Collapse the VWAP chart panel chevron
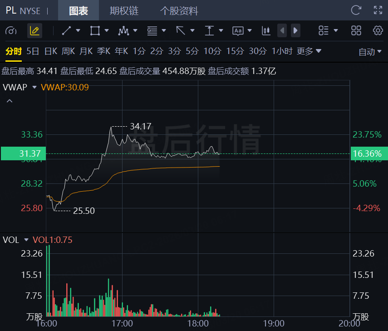 tap(9, 101)
